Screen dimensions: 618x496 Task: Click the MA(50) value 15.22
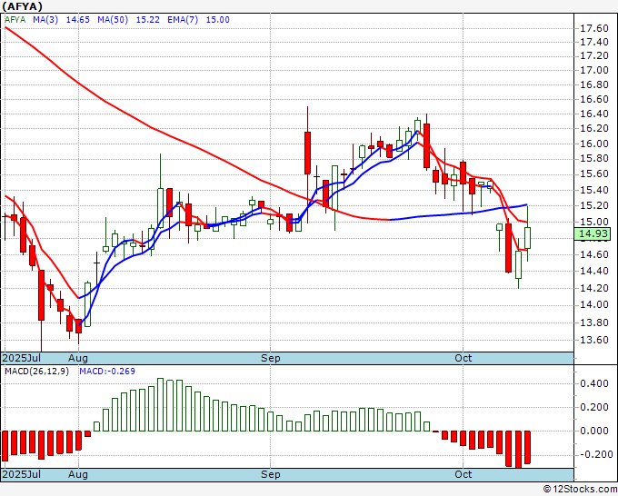[x=148, y=20]
